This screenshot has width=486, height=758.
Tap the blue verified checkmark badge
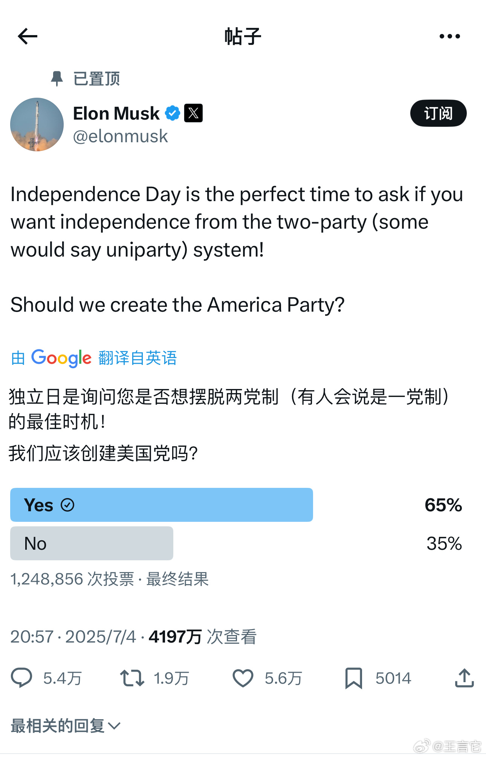tap(173, 113)
